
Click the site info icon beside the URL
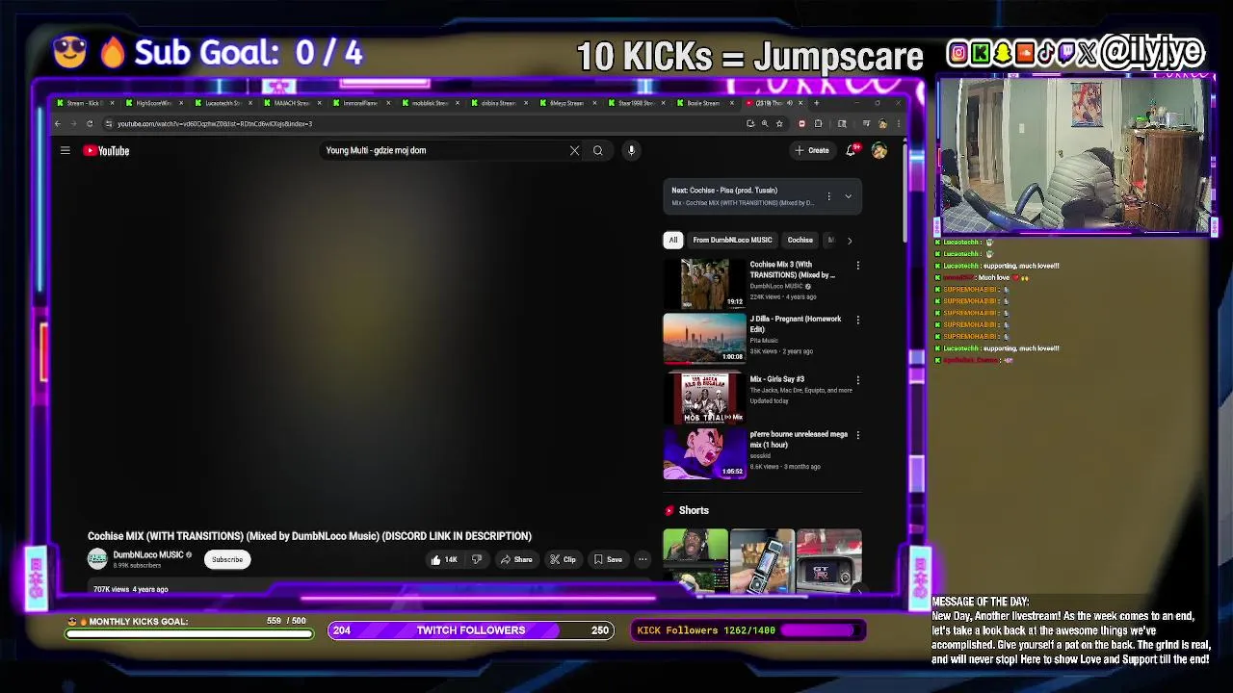108,123
